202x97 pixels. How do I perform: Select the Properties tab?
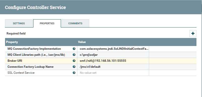[47, 23]
